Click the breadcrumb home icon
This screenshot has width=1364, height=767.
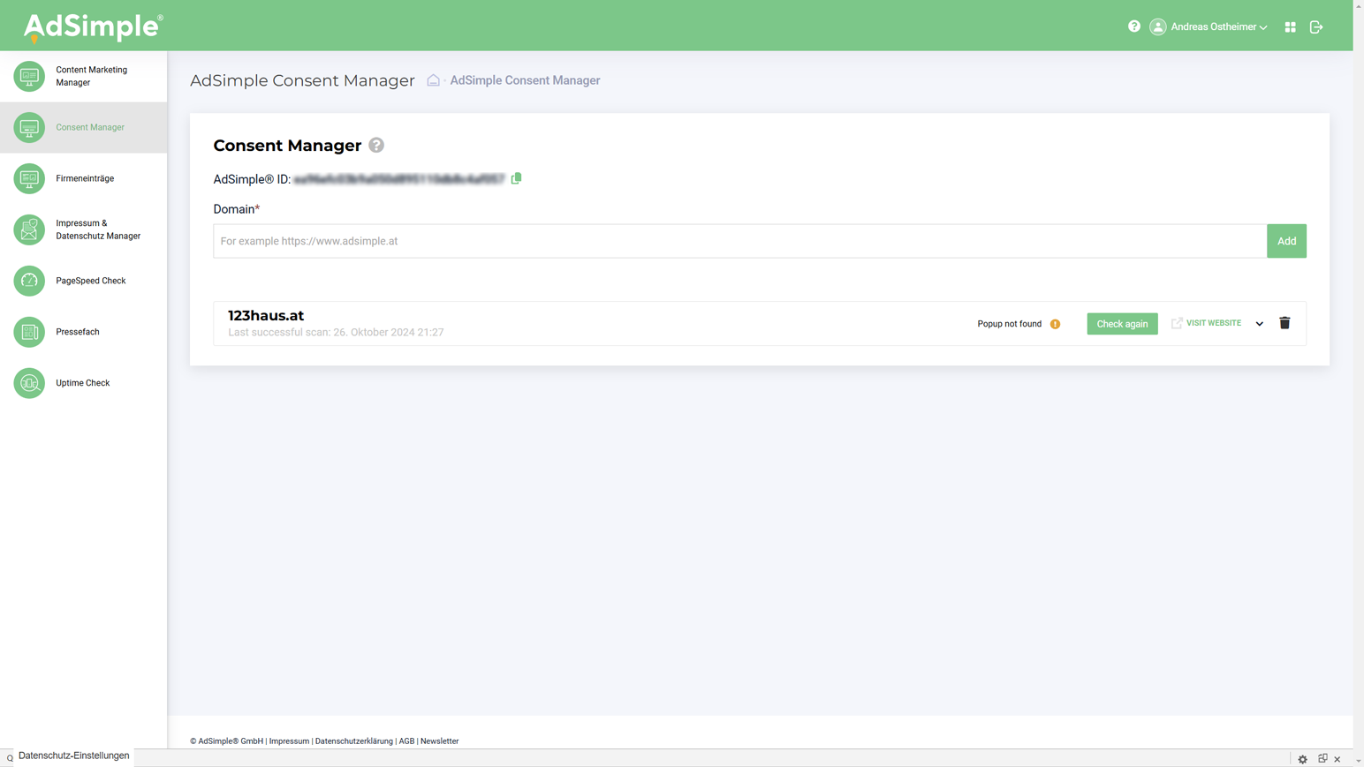(433, 80)
